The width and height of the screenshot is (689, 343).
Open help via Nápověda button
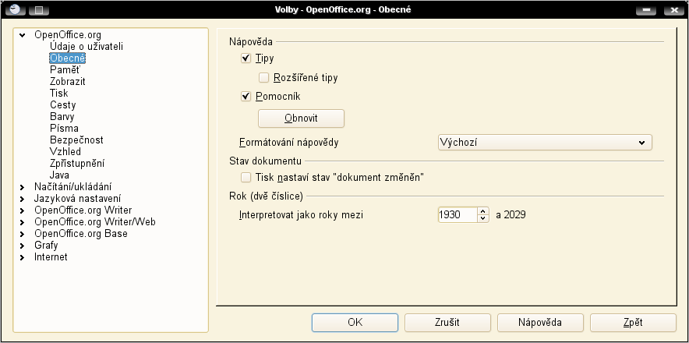540,322
